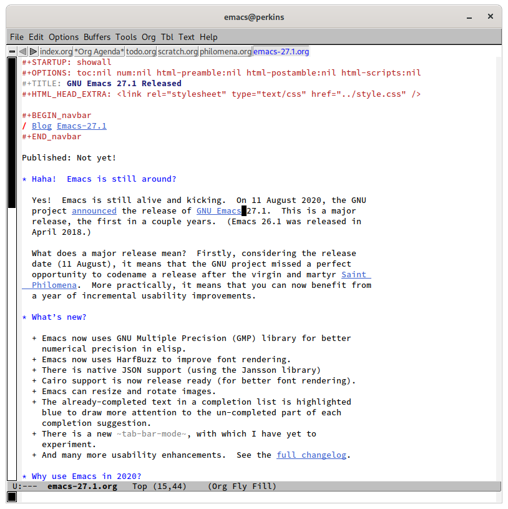This screenshot has height=509, width=508.
Task: Click the tab bar home button
Action: tap(12, 52)
